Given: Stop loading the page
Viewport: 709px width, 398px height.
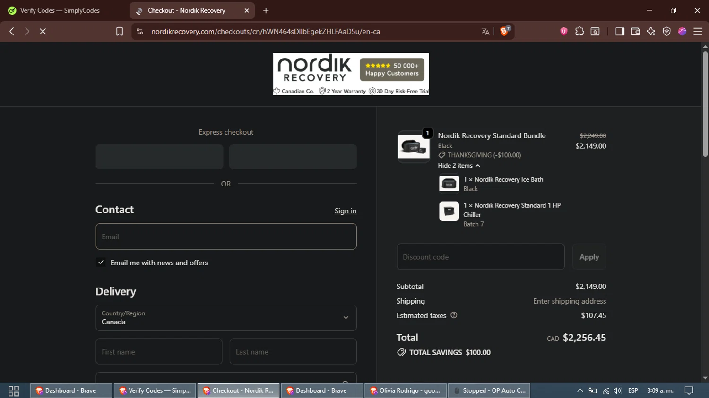Looking at the screenshot, I should [43, 31].
